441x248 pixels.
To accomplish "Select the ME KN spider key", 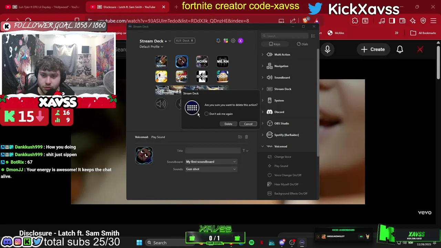I will [223, 61].
